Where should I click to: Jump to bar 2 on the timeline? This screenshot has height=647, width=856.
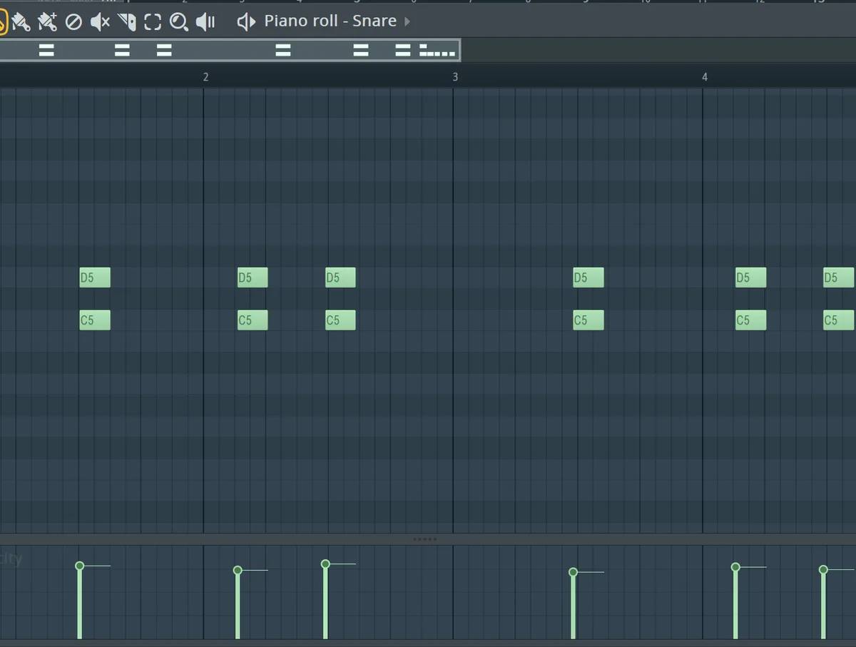[205, 77]
